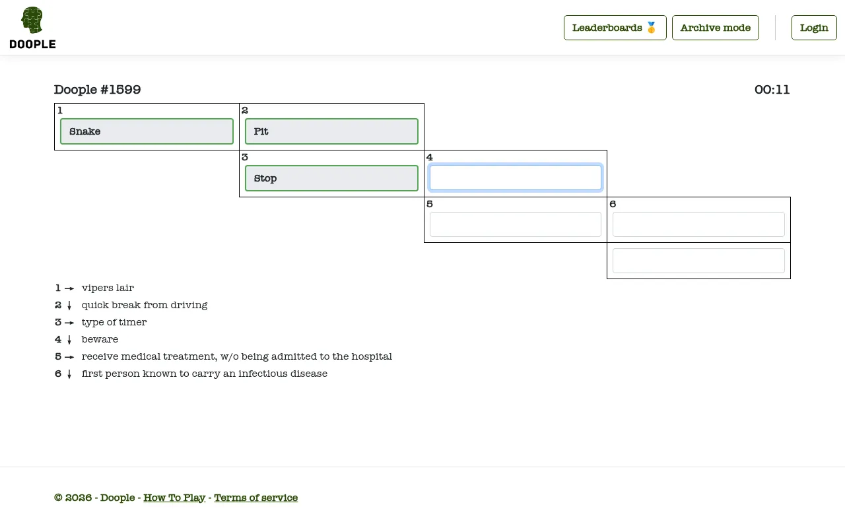Viewport: 845px width, 528px height.
Task: Click the 'first person known to carry' clue
Action: click(205, 374)
